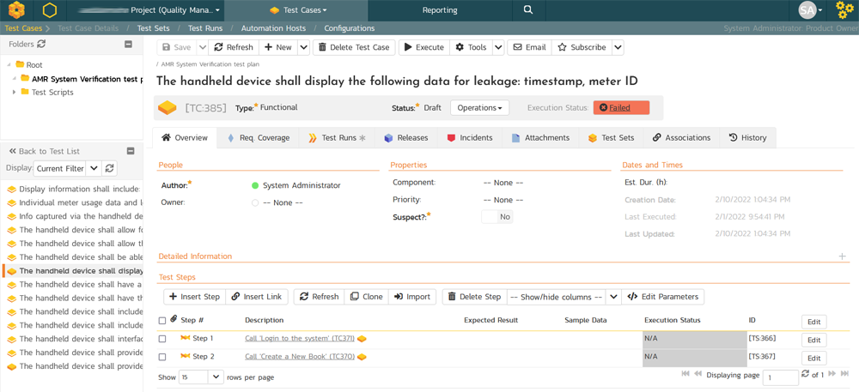Check the Step 1 row checkbox
The height and width of the screenshot is (392, 859).
(162, 339)
